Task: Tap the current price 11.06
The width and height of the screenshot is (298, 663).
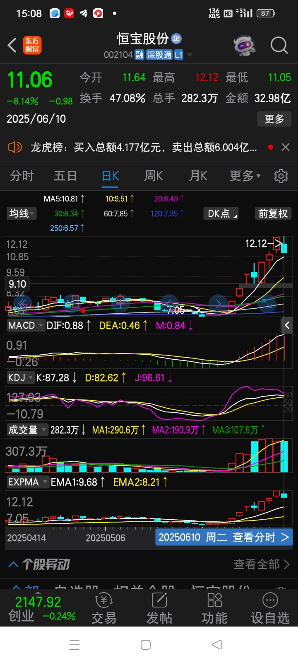Action: click(x=30, y=80)
